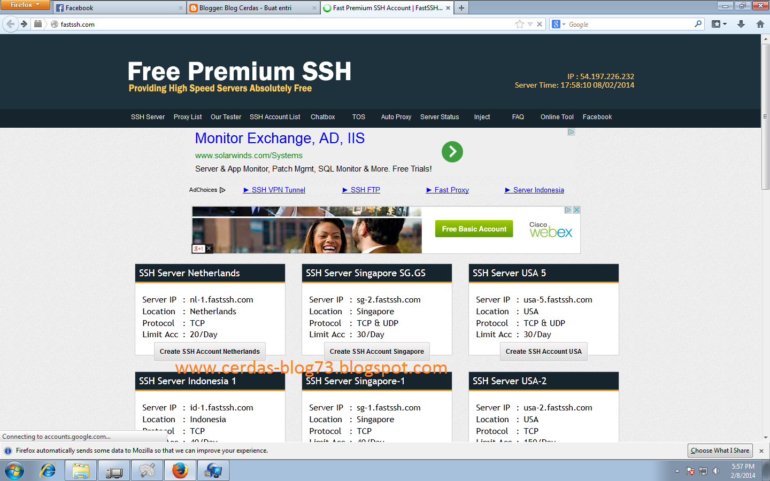The height and width of the screenshot is (481, 770).
Task: Close the Fast Premium SSH Account tab
Action: [448, 8]
